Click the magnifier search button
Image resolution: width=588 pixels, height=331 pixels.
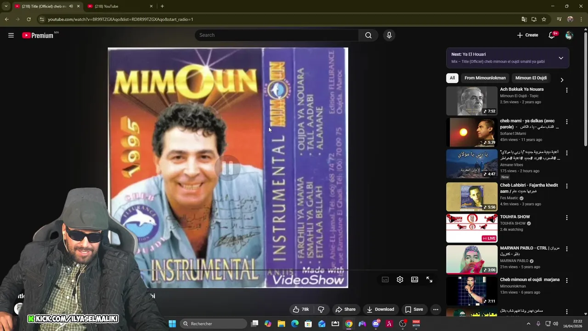click(368, 35)
